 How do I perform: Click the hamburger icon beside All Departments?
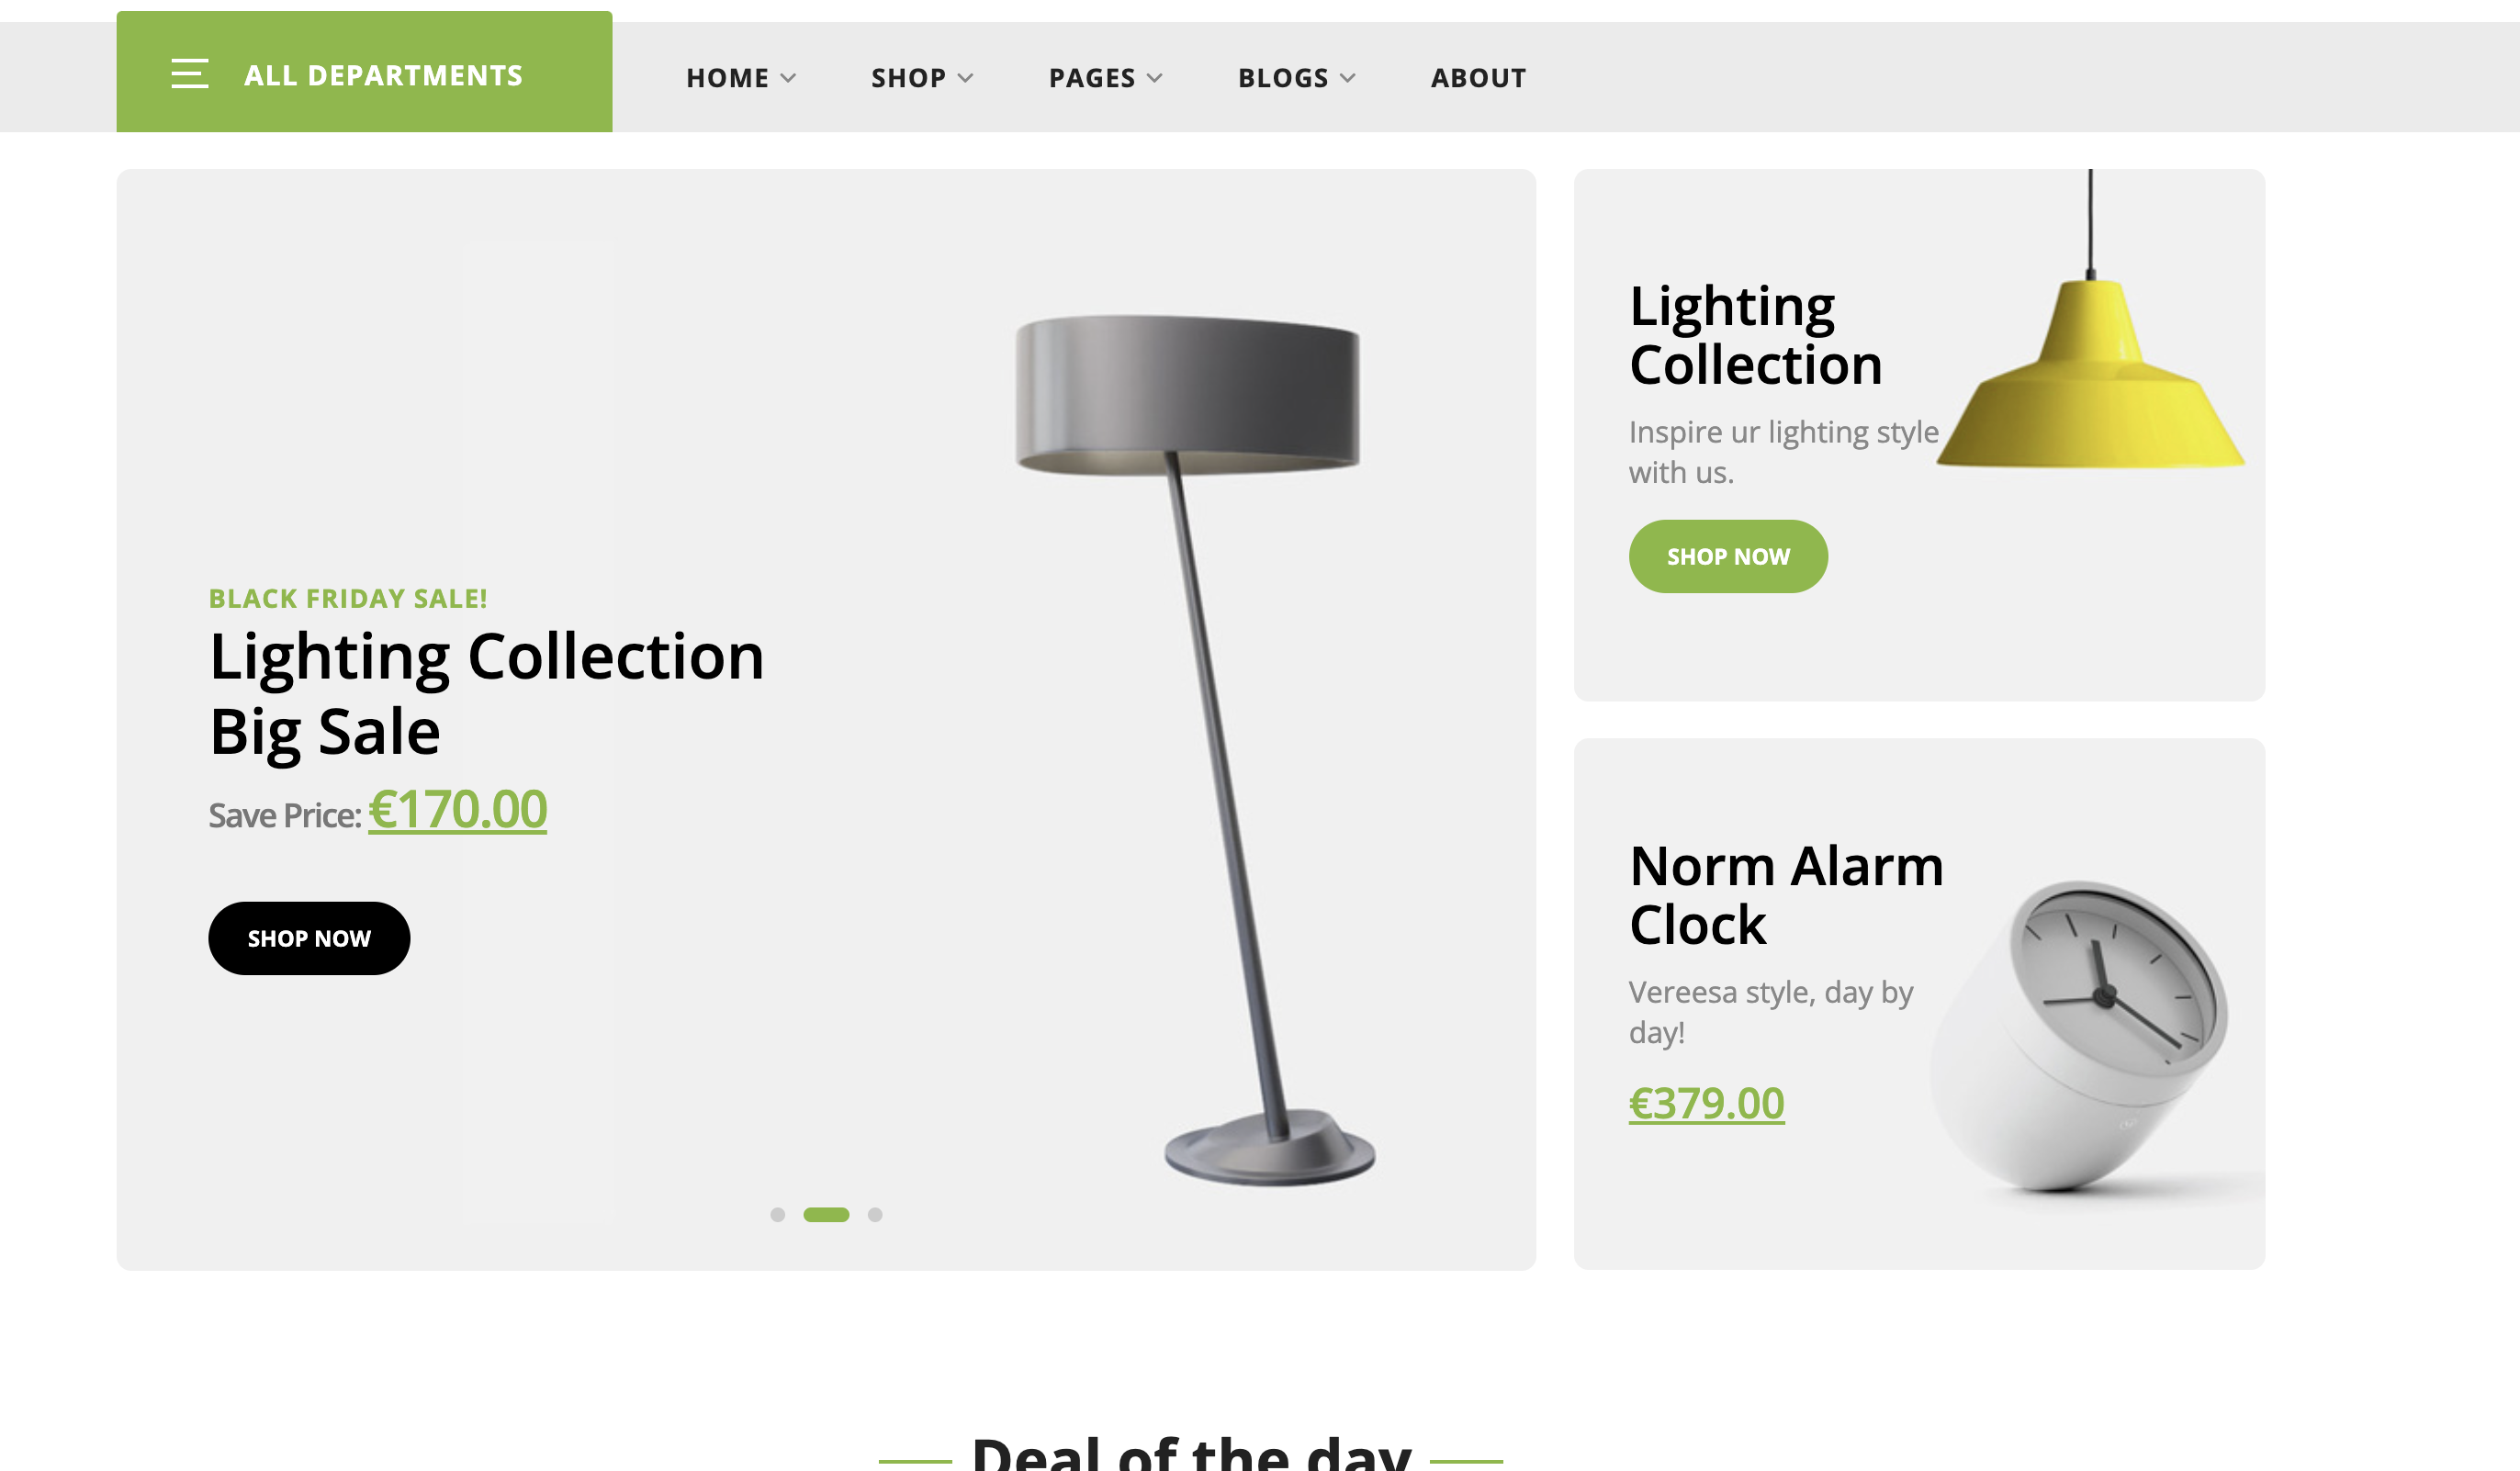coord(190,74)
